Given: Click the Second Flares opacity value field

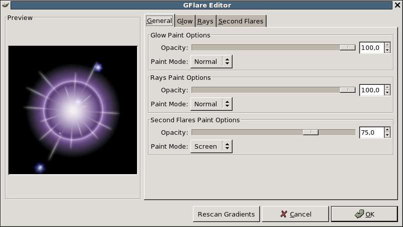Looking at the screenshot, I should point(371,133).
